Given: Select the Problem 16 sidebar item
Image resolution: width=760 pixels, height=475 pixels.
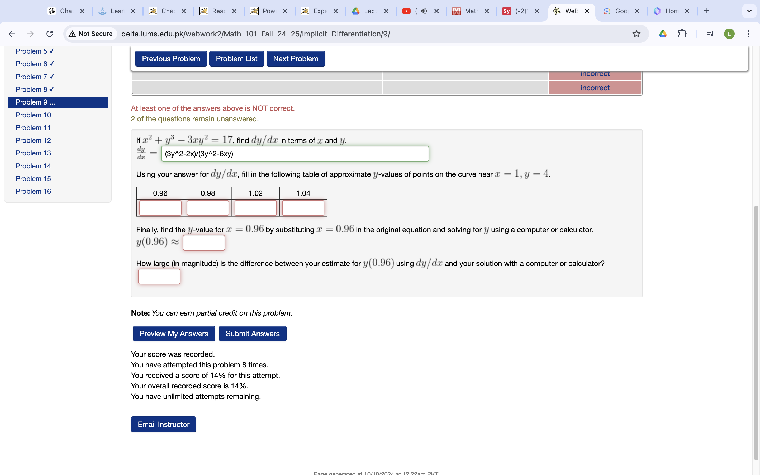Looking at the screenshot, I should click(x=33, y=191).
